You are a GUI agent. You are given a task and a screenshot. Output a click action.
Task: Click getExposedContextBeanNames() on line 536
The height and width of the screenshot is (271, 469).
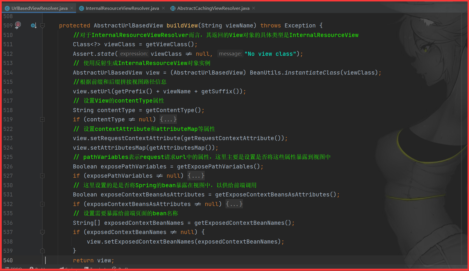click(x=243, y=223)
